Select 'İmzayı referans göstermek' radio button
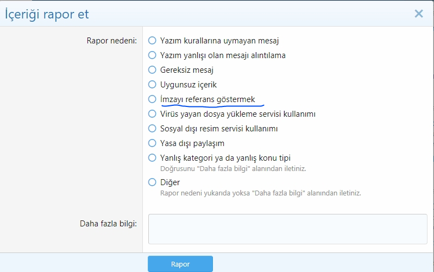Image resolution: width=434 pixels, height=272 pixels. pos(152,99)
